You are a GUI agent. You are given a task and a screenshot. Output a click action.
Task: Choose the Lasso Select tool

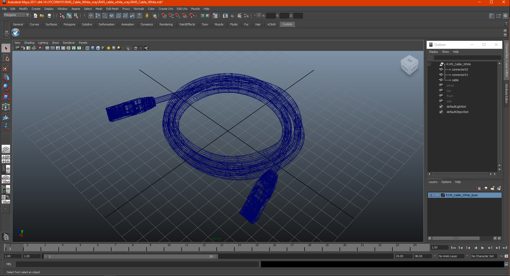click(x=6, y=58)
